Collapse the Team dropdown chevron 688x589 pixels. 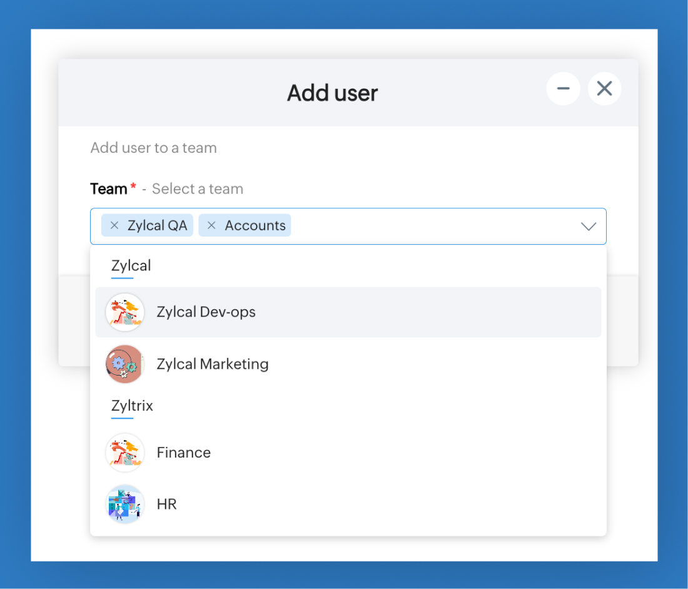tap(589, 227)
